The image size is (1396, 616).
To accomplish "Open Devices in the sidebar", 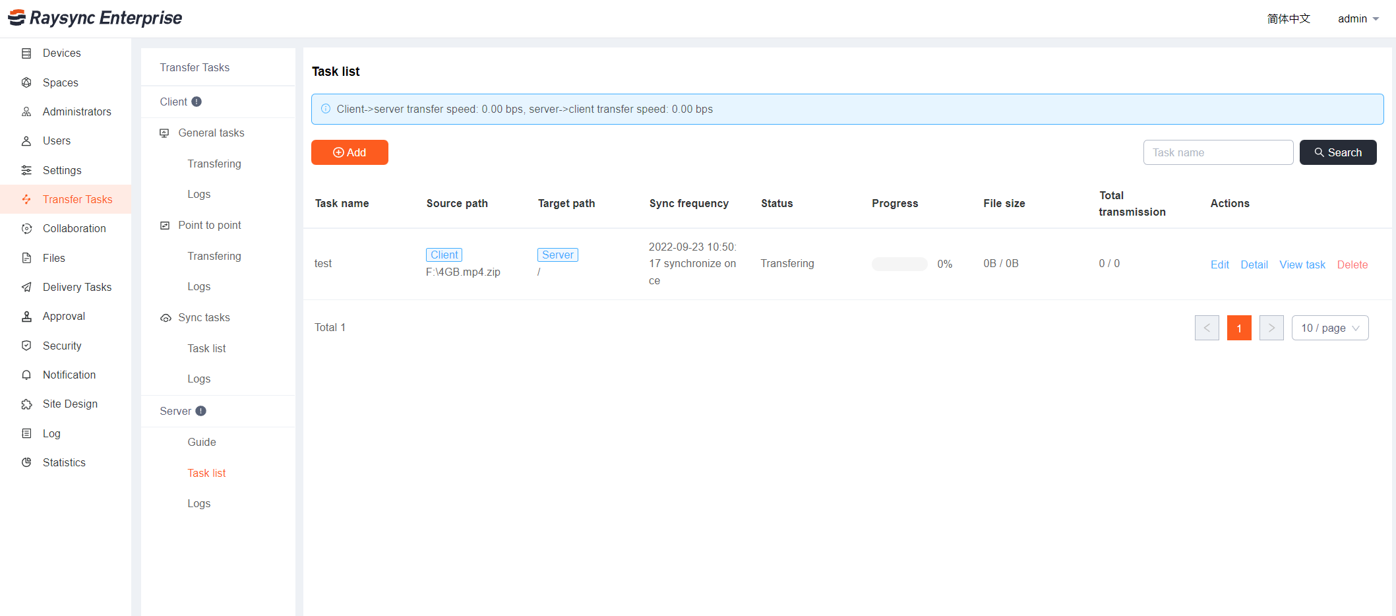I will click(66, 53).
